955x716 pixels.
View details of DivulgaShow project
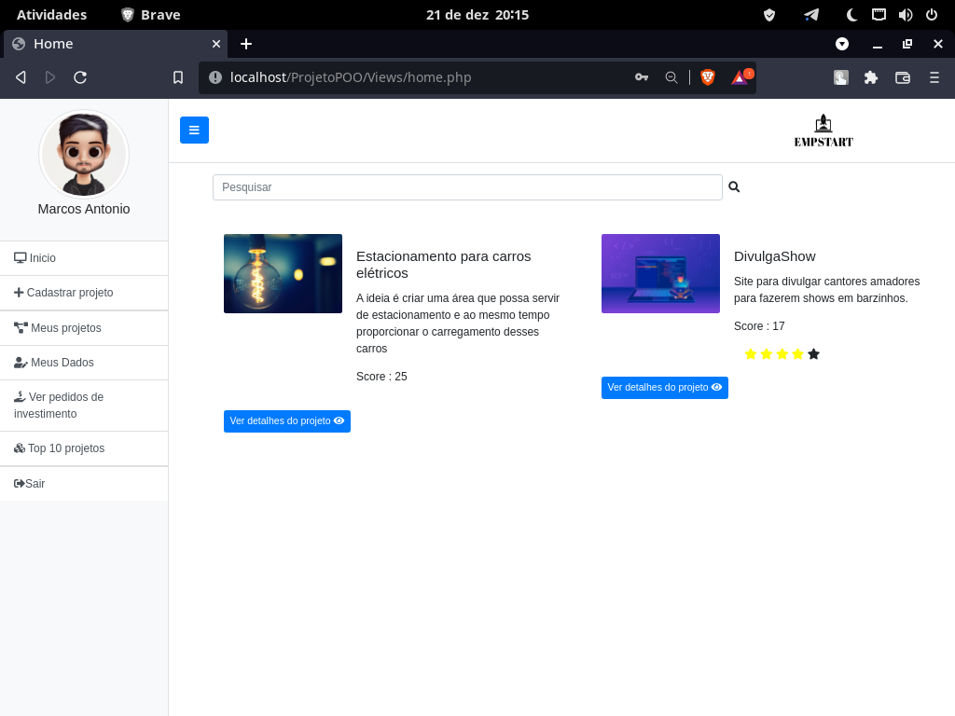coord(664,388)
